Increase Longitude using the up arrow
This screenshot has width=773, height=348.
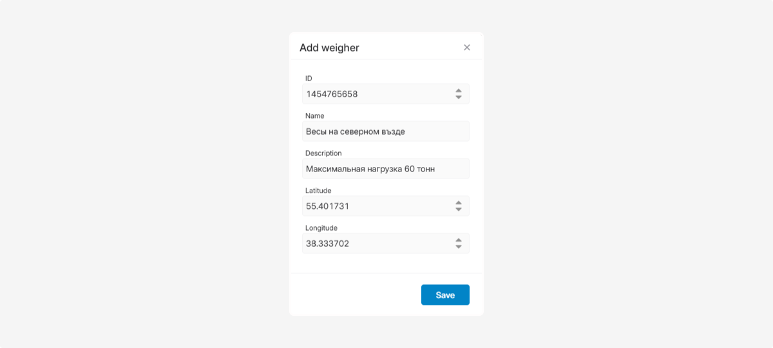pyautogui.click(x=459, y=240)
